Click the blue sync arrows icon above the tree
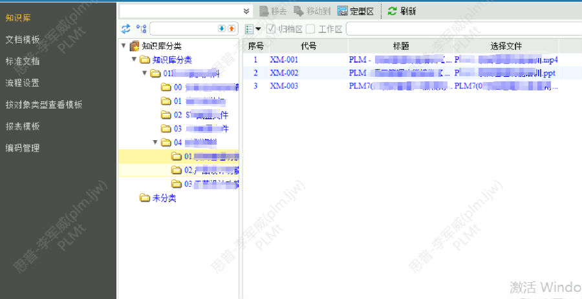This screenshot has width=582, height=299. pyautogui.click(x=126, y=28)
